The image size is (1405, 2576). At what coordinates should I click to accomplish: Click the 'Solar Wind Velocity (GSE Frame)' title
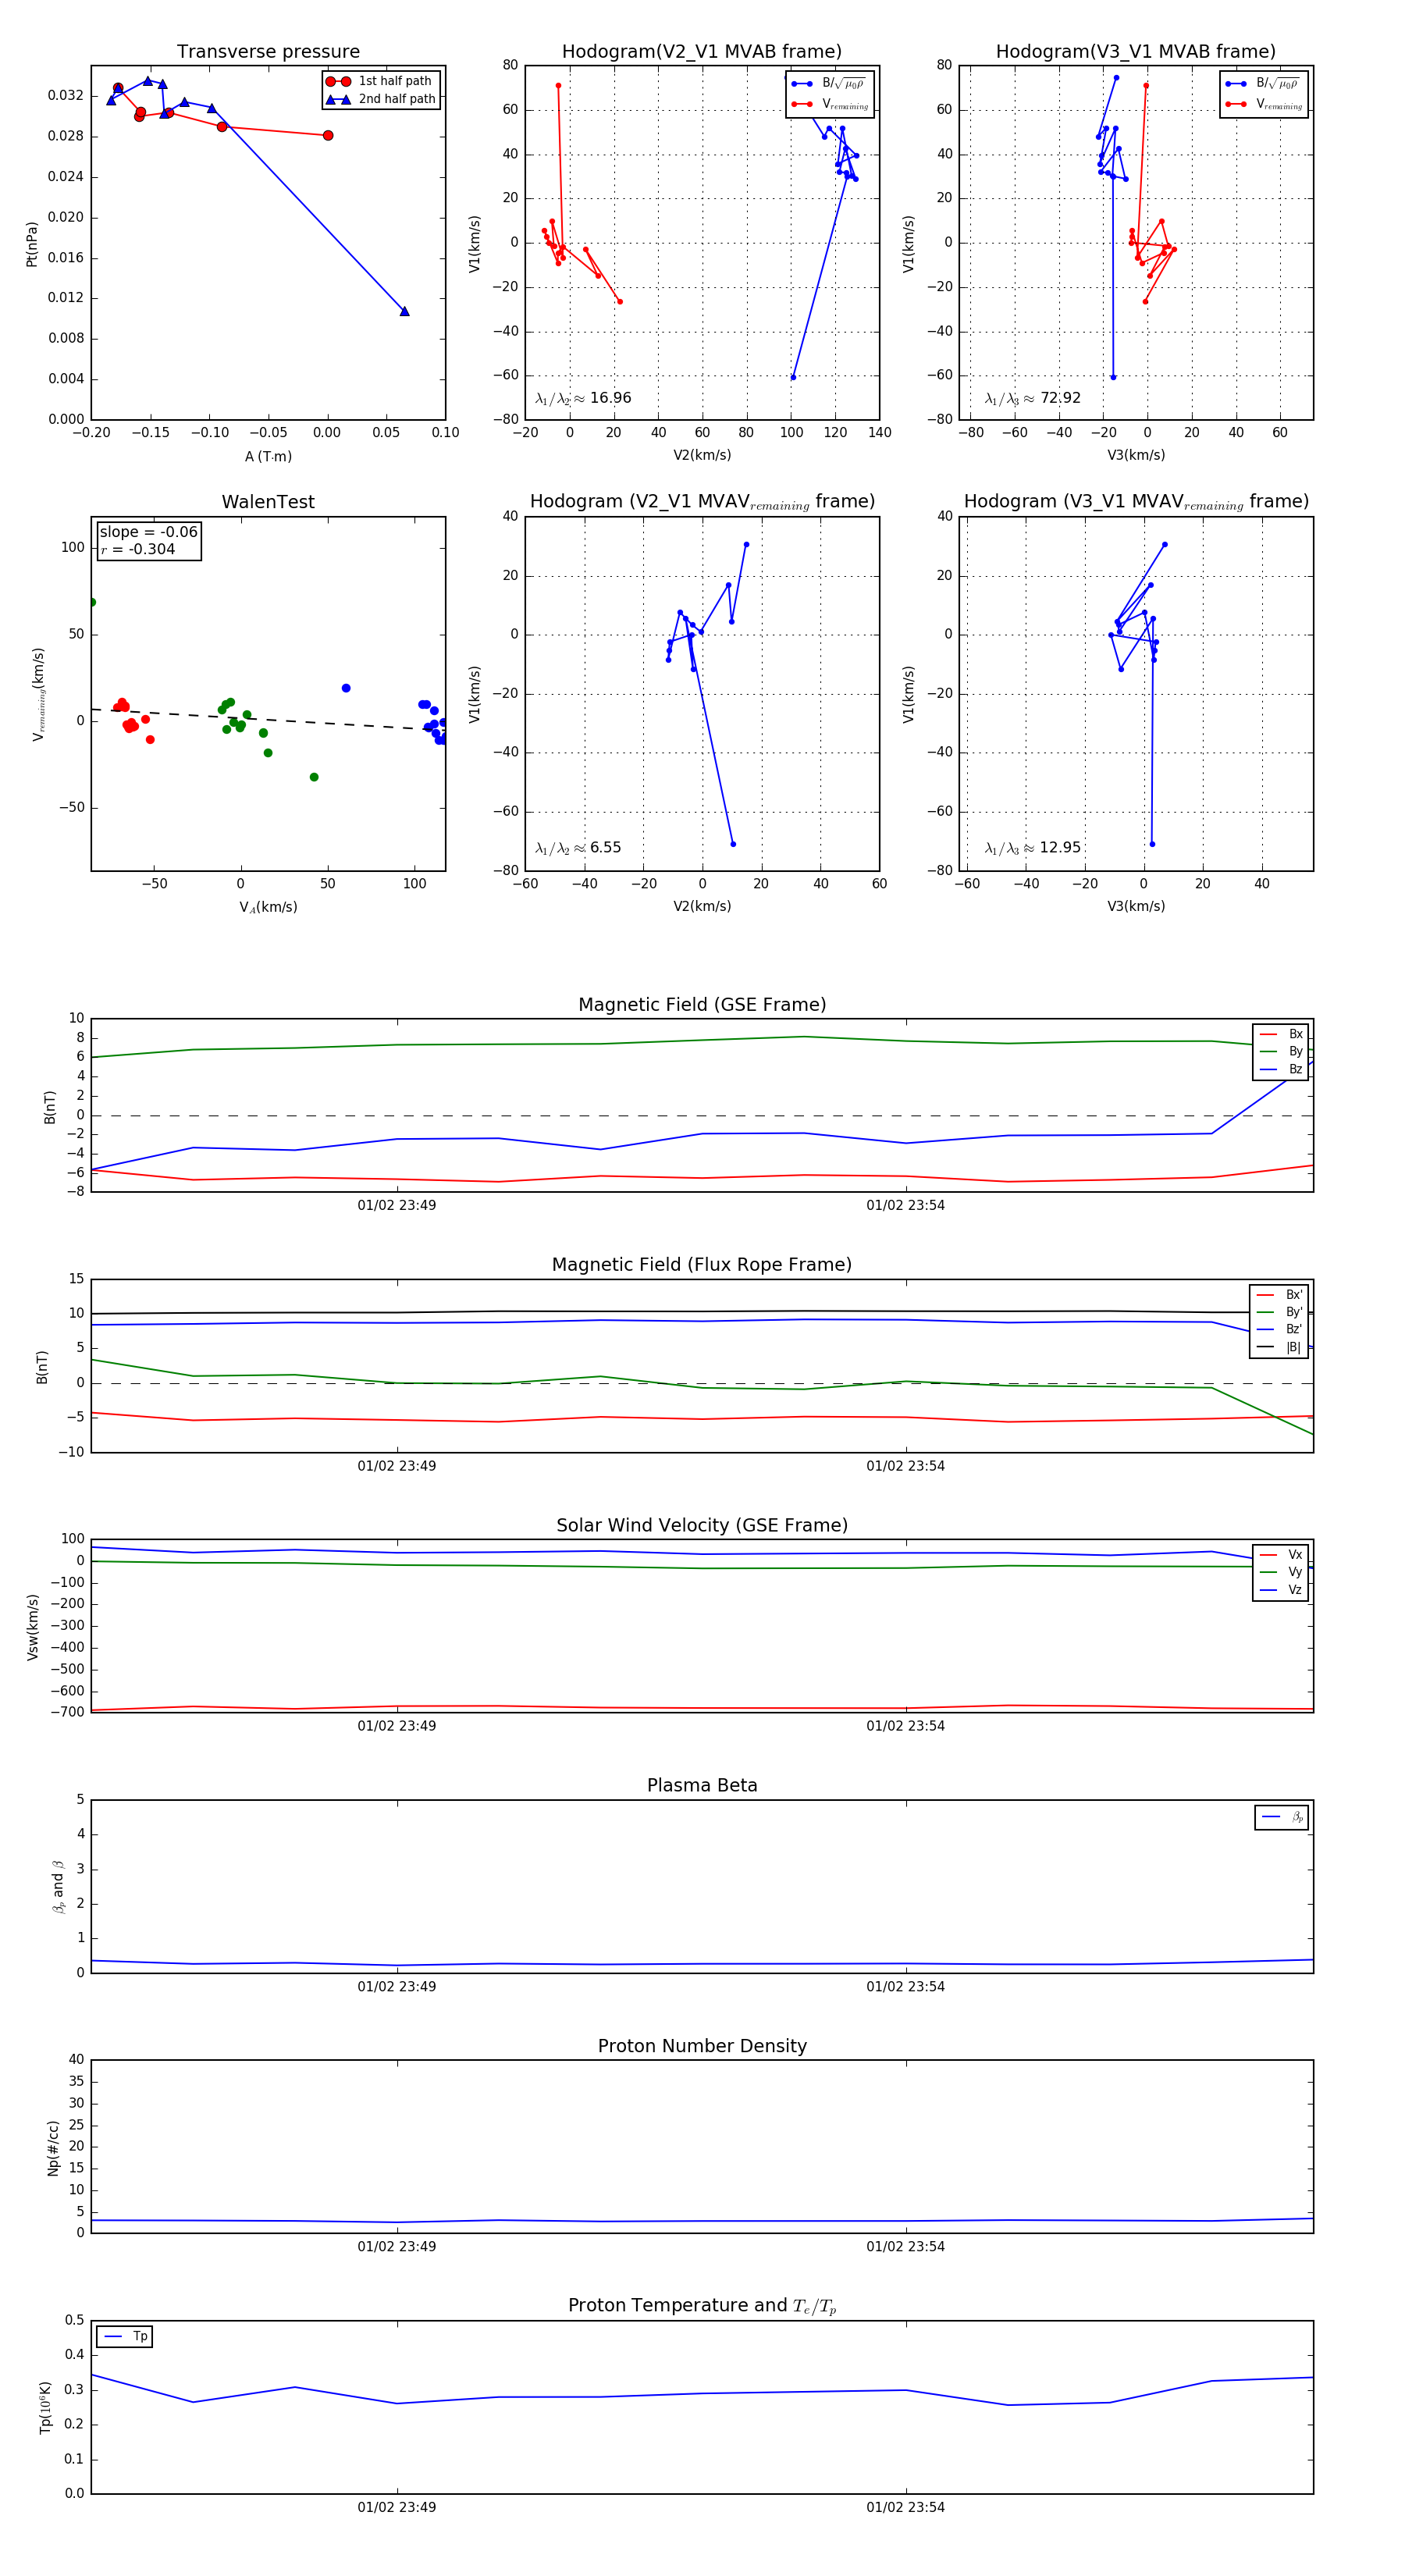click(702, 1525)
